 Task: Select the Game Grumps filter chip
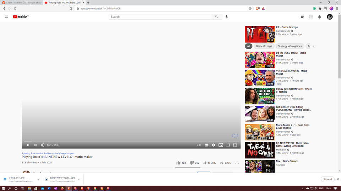click(x=264, y=46)
